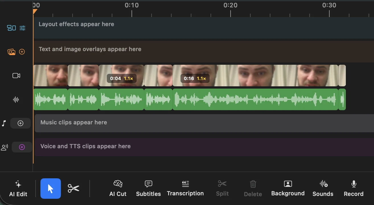This screenshot has width=374, height=205.
Task: Click the layout effects track icon
Action: click(11, 28)
